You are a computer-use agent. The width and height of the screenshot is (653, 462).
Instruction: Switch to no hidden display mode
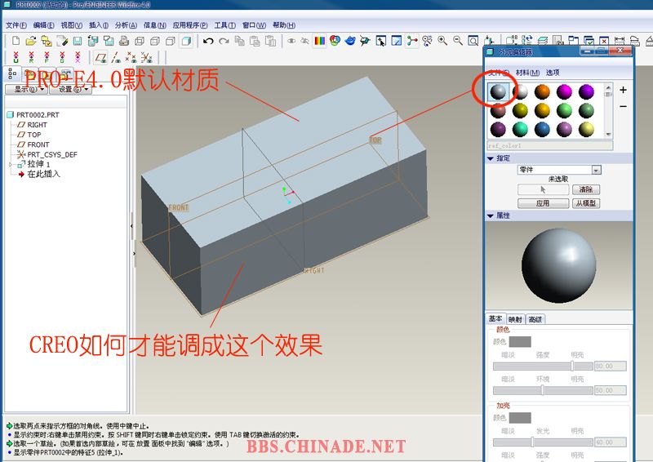171,41
